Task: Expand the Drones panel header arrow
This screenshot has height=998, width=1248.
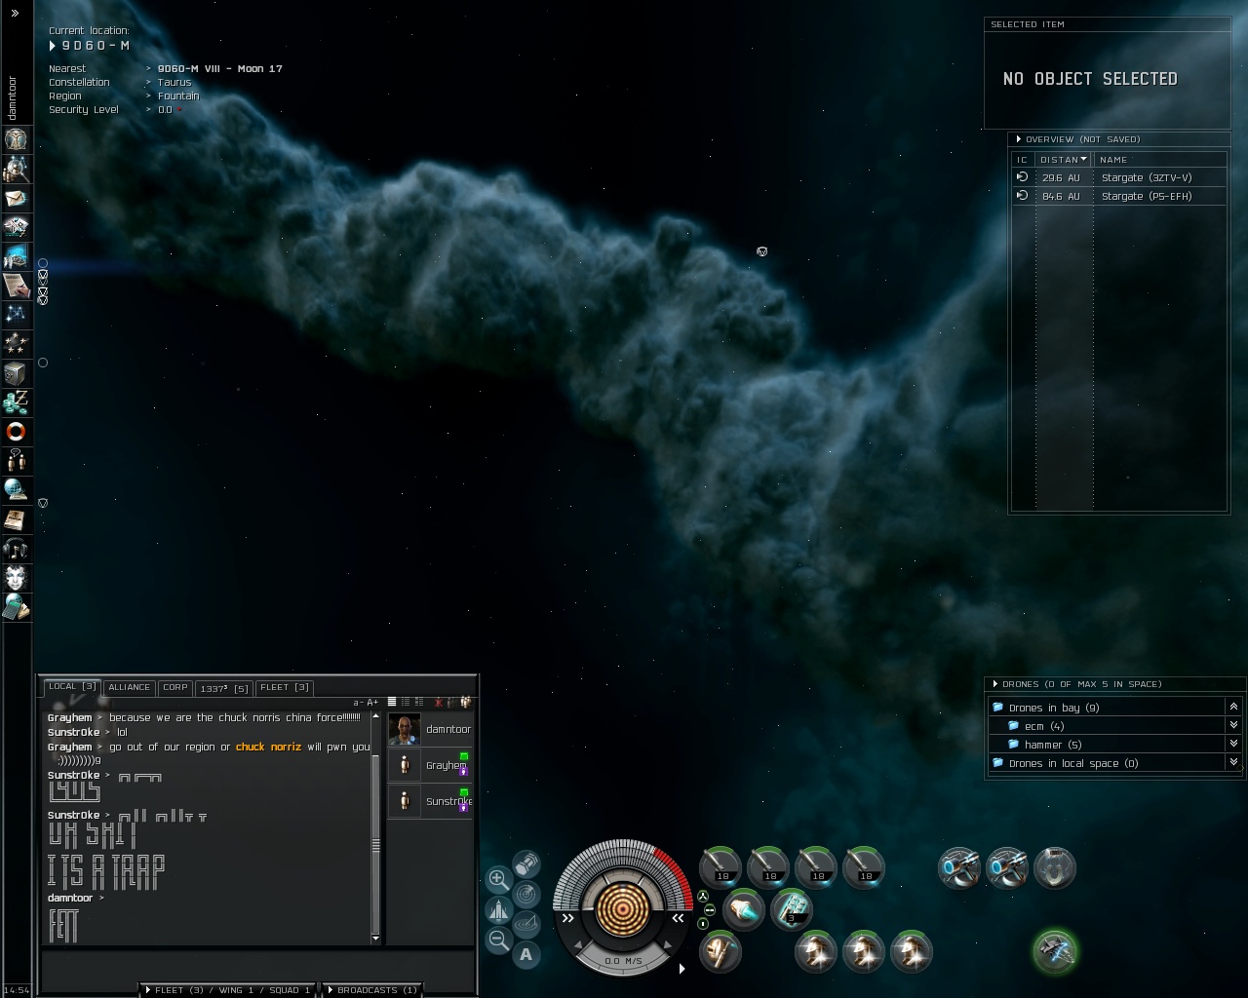Action: tap(995, 684)
